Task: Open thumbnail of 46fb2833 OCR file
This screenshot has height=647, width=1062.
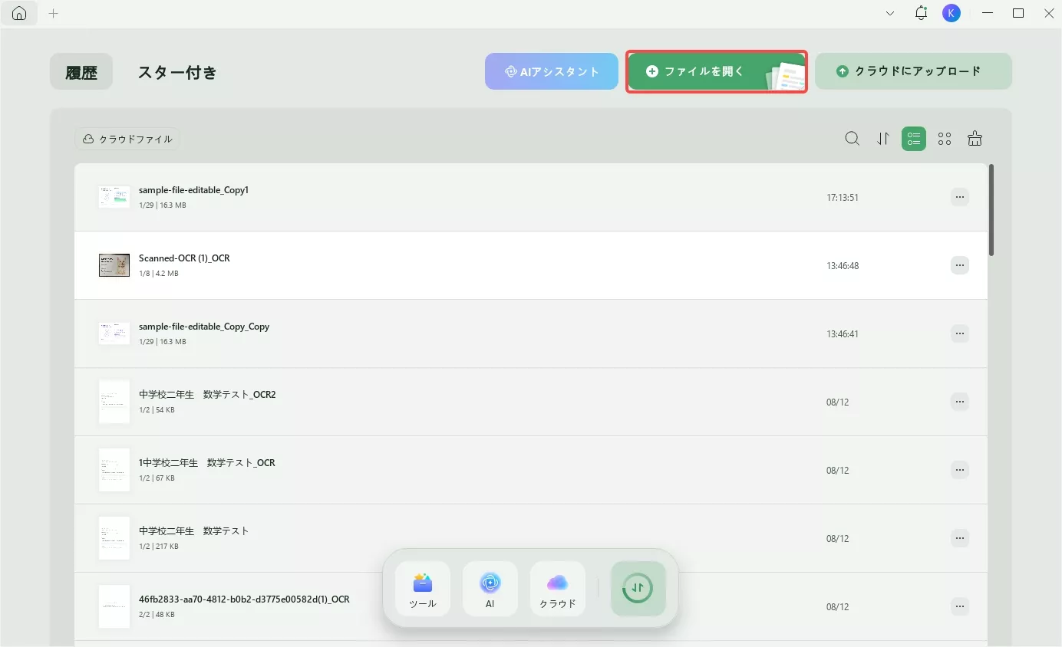Action: click(x=114, y=606)
